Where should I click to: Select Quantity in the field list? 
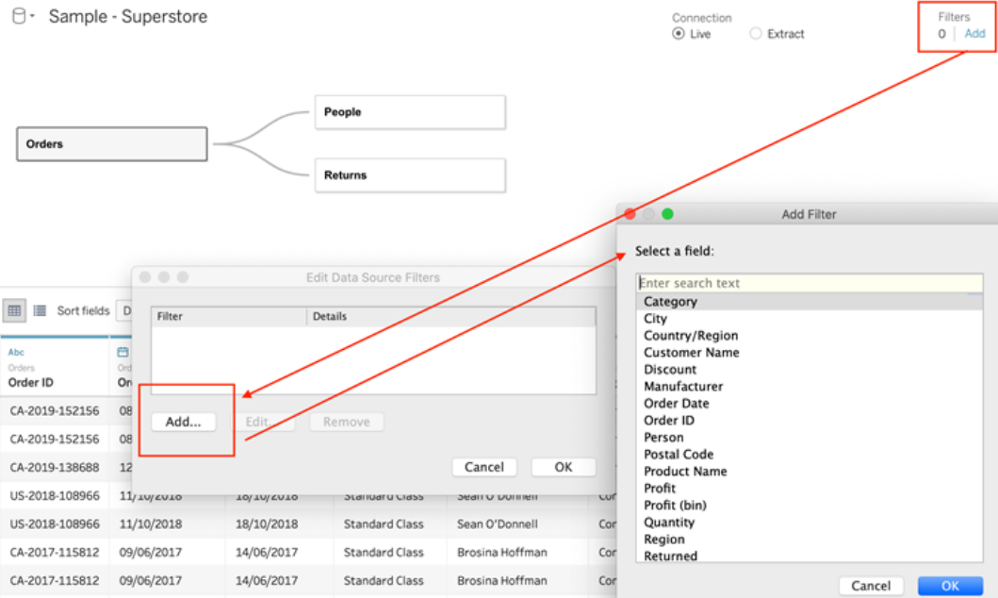tap(810, 523)
